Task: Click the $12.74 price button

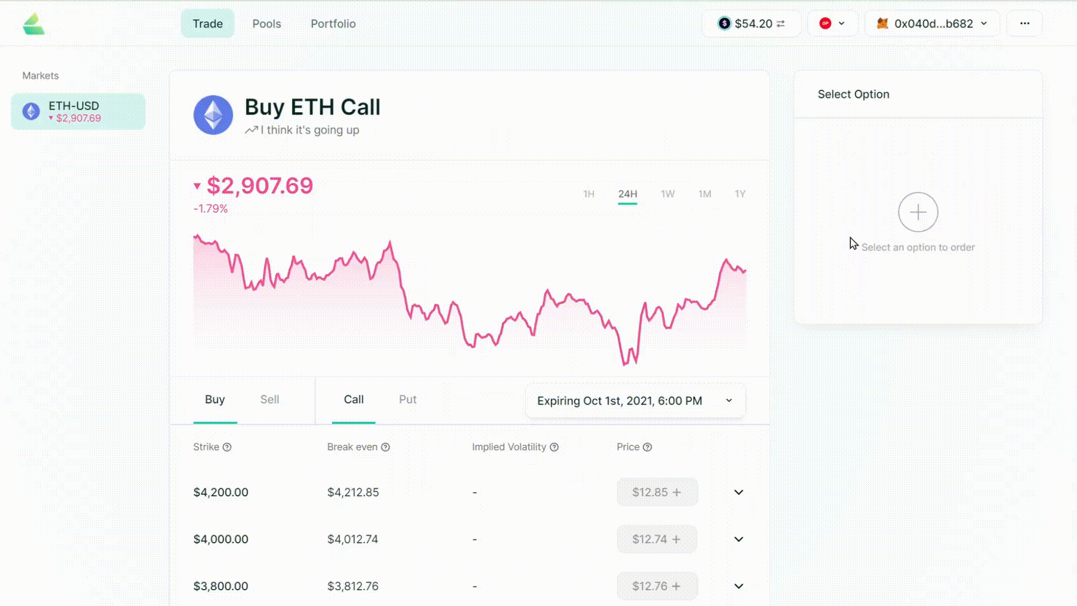Action: point(656,539)
